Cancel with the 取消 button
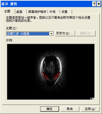 [70, 109]
